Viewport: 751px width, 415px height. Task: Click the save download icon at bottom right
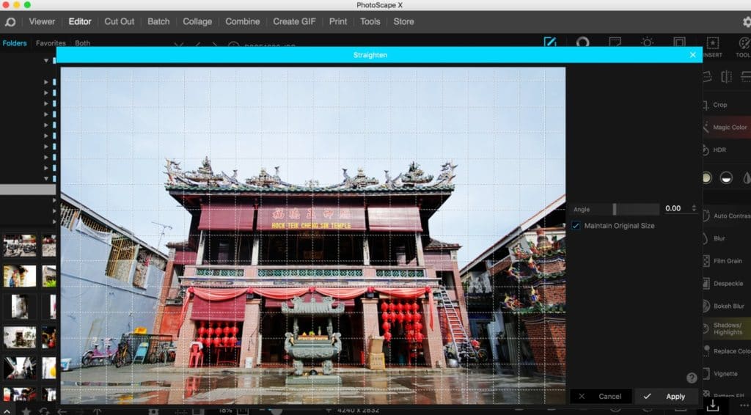[x=712, y=405]
